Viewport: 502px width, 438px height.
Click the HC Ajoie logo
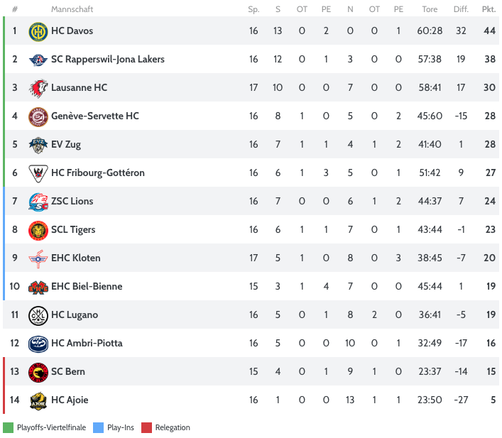[x=38, y=400]
